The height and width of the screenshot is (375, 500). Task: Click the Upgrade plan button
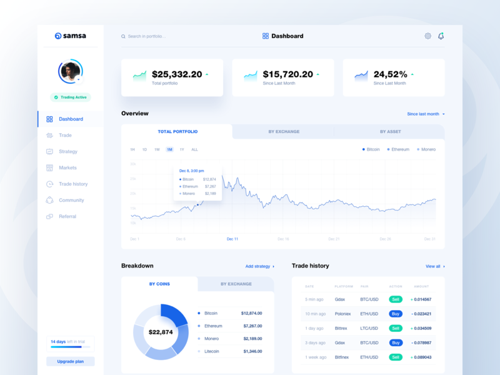(71, 361)
